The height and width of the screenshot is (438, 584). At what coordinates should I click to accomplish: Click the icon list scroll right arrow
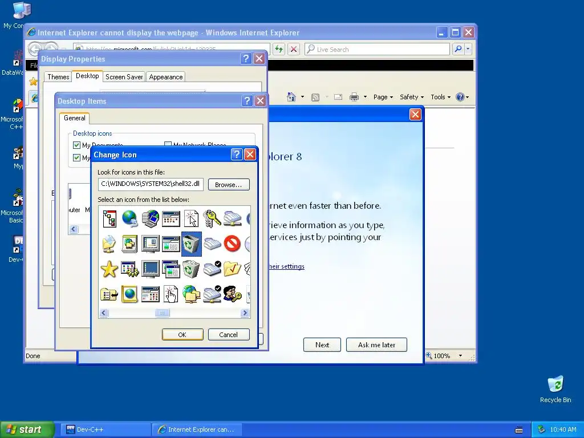pos(245,313)
